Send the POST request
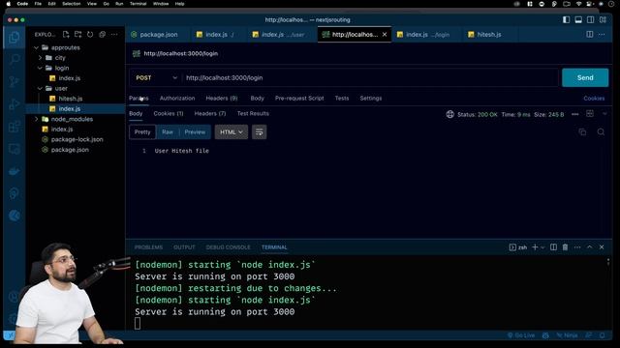 click(585, 78)
